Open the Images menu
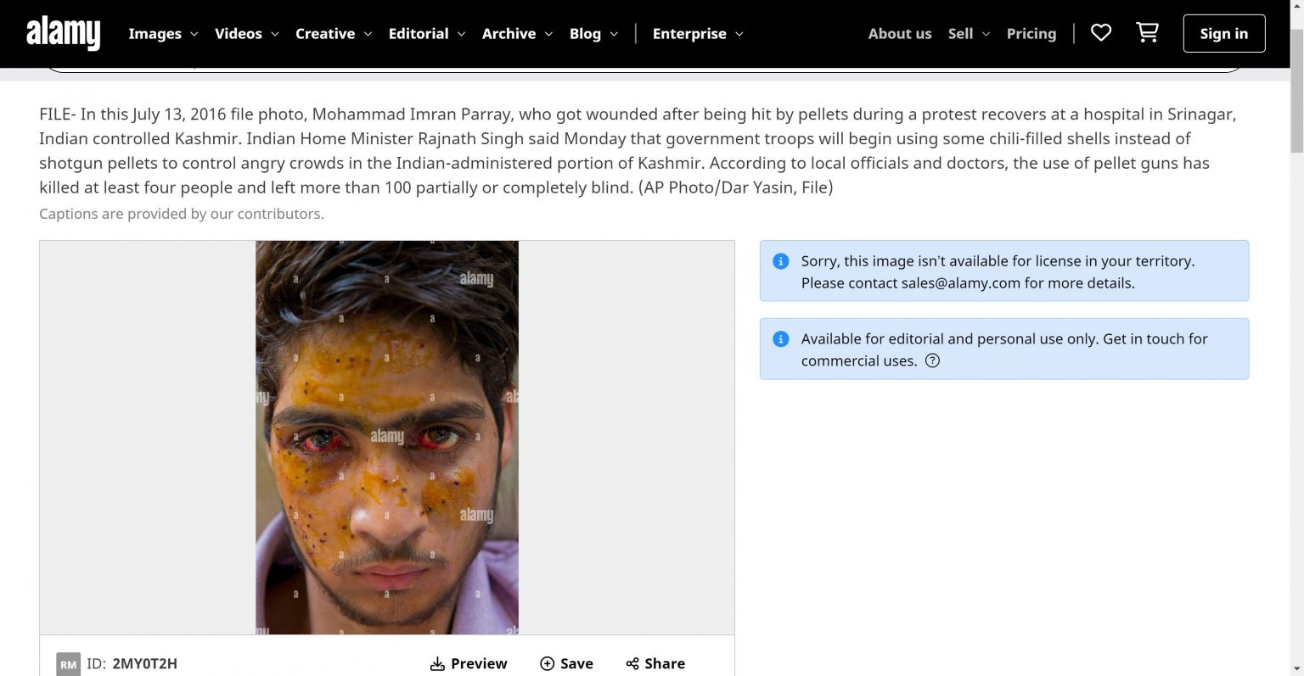1304x676 pixels. pos(155,34)
